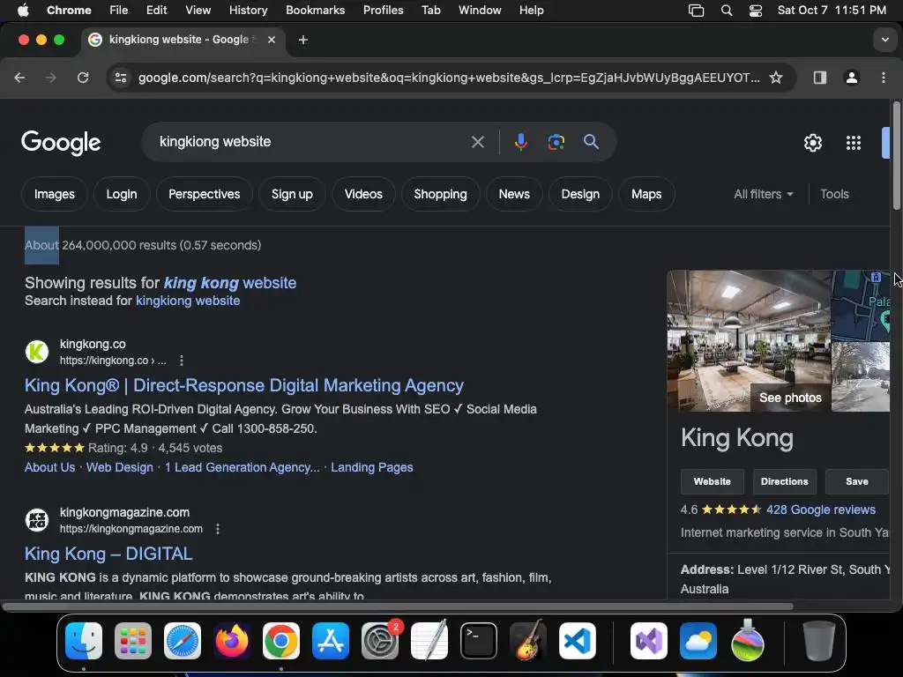Click Website button in knowledge panel
903x677 pixels.
[x=712, y=481]
